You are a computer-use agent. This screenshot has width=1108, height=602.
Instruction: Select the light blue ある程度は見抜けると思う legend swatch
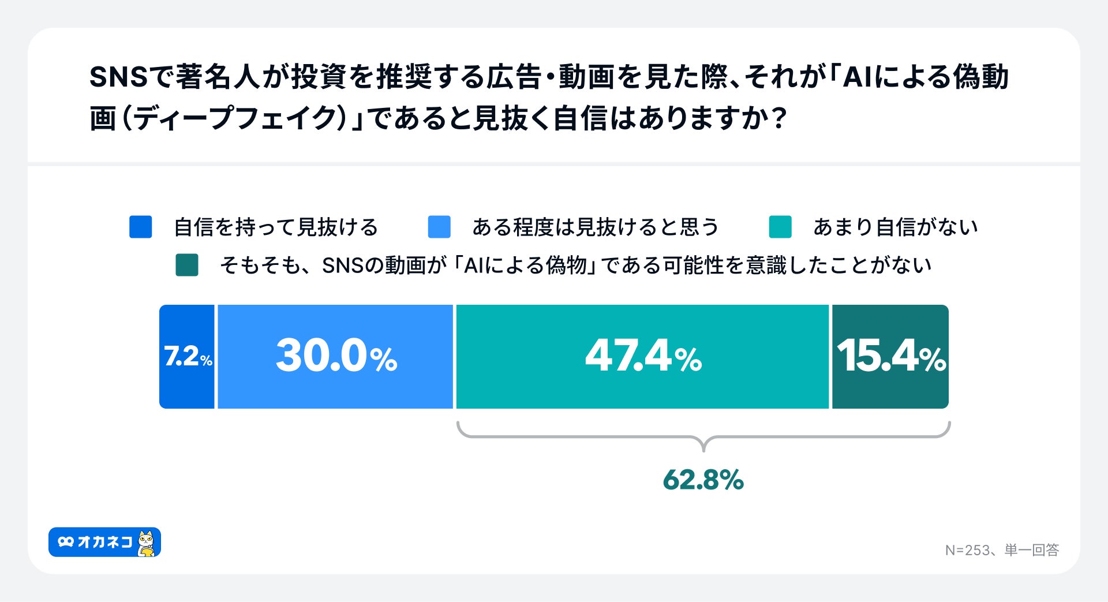coord(439,227)
